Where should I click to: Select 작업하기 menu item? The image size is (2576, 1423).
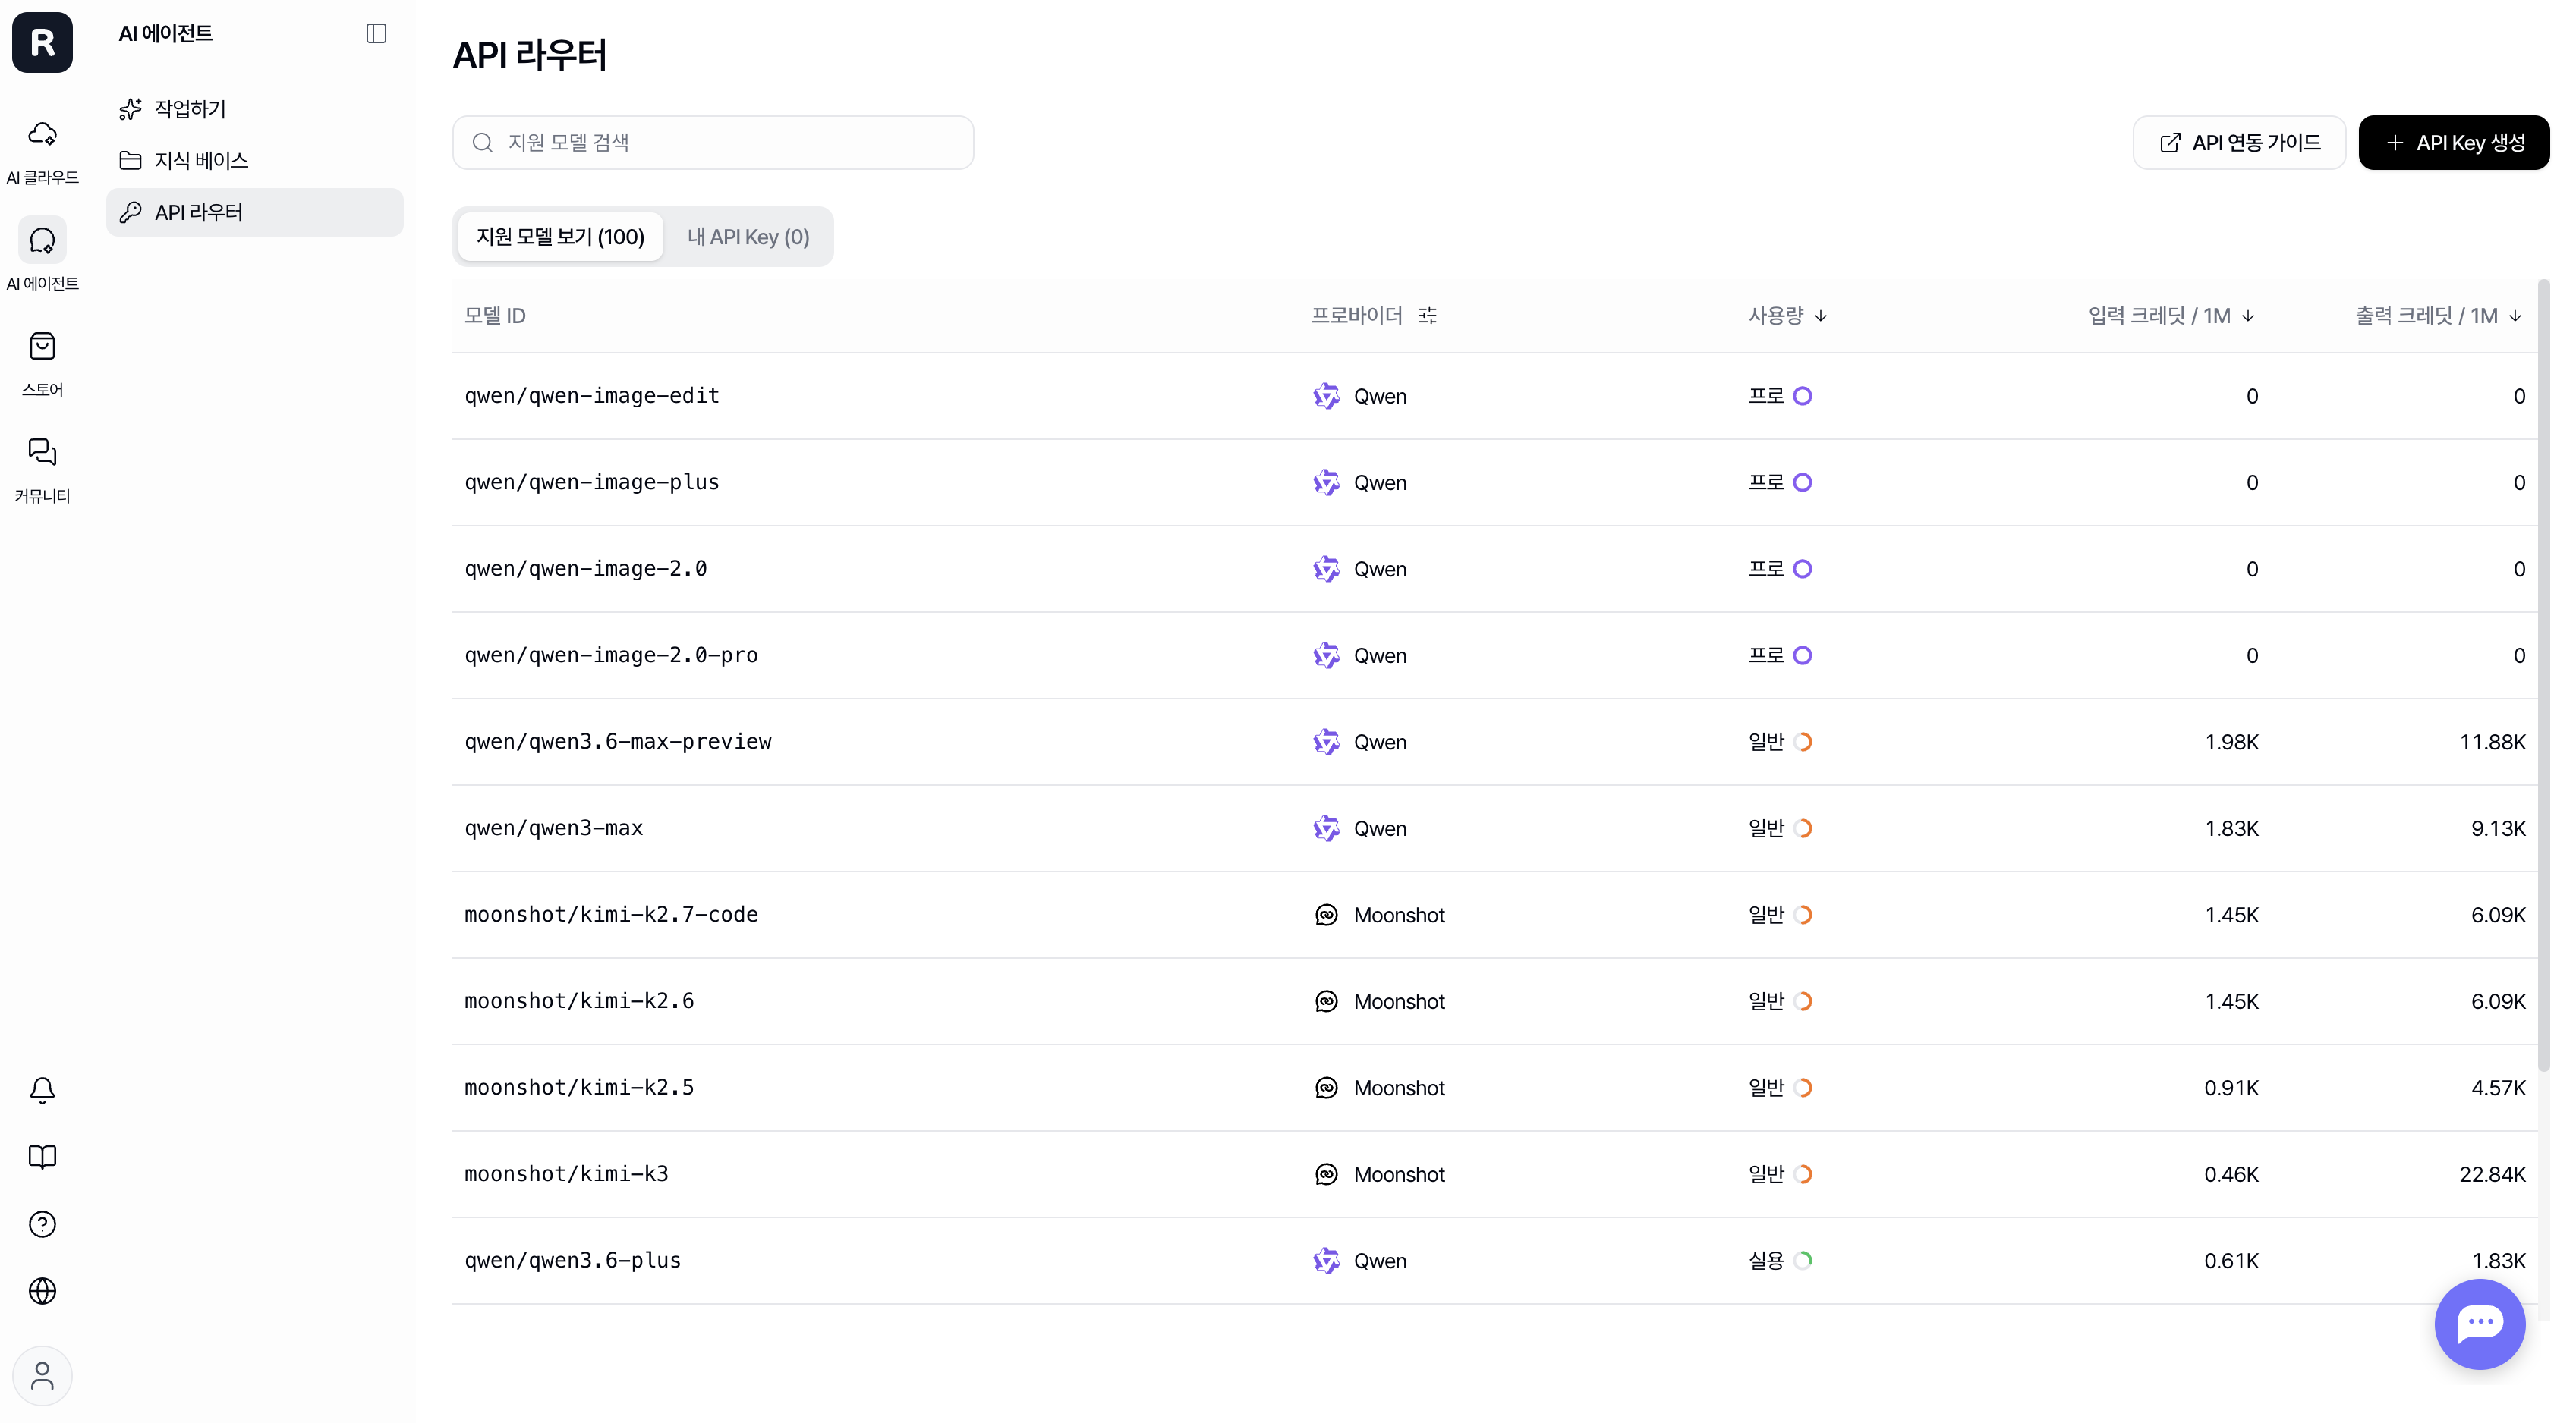(255, 109)
